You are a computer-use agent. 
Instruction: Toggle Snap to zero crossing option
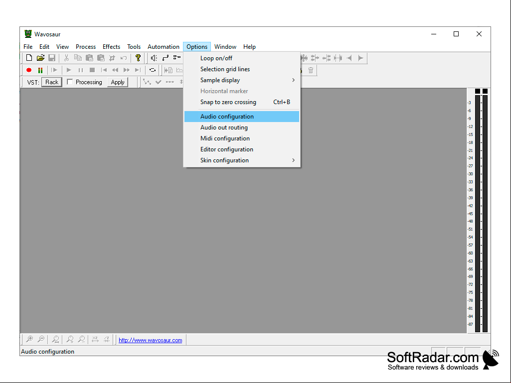(x=241, y=102)
